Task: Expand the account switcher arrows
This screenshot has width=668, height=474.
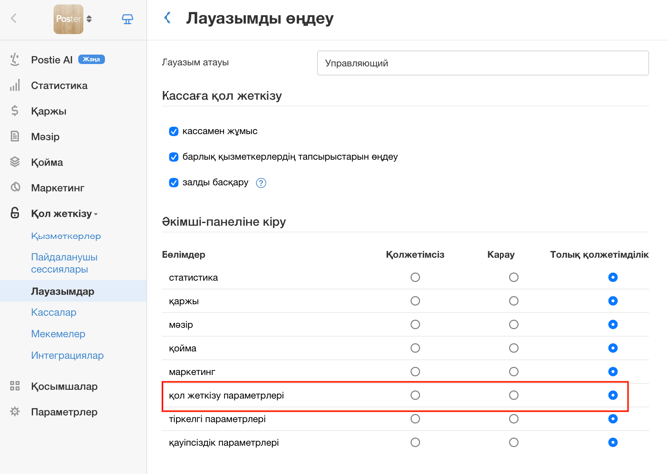Action: 89,19
